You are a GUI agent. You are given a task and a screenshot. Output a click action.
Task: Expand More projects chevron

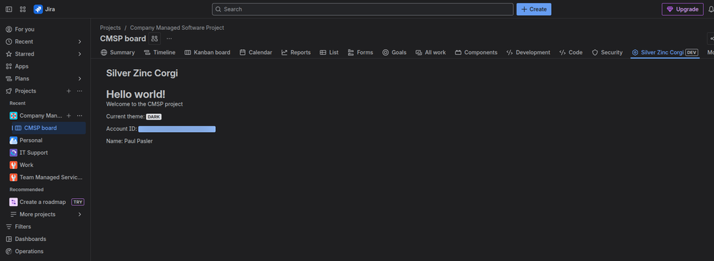click(x=79, y=214)
